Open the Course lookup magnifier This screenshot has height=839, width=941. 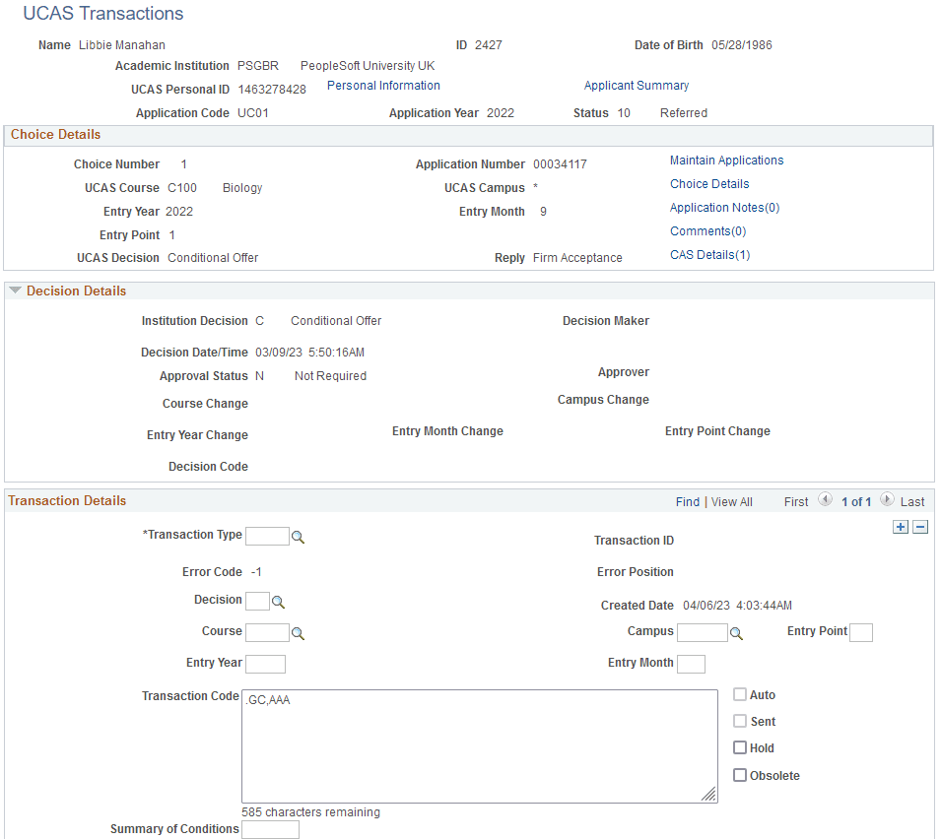(x=299, y=631)
